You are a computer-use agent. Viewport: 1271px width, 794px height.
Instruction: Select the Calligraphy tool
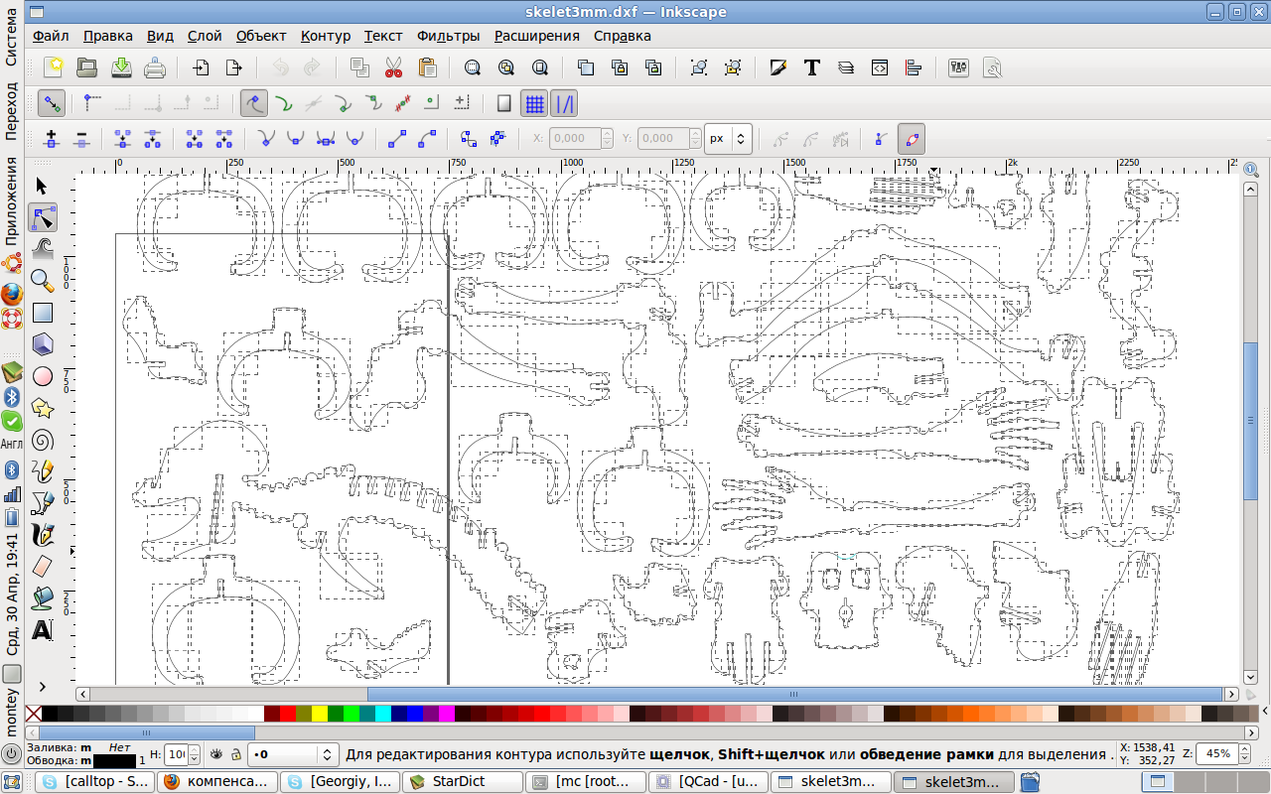[42, 535]
